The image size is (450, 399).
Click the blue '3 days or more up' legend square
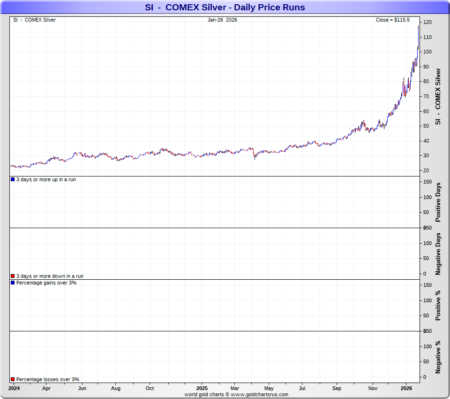point(13,180)
